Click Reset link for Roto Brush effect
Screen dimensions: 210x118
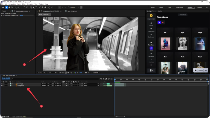point(21,15)
